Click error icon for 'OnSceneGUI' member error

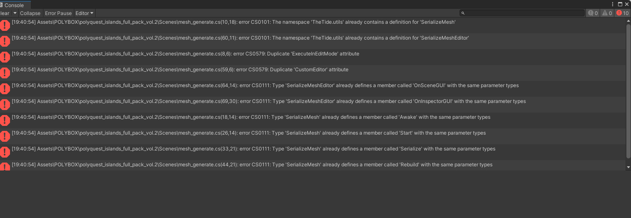[5, 89]
